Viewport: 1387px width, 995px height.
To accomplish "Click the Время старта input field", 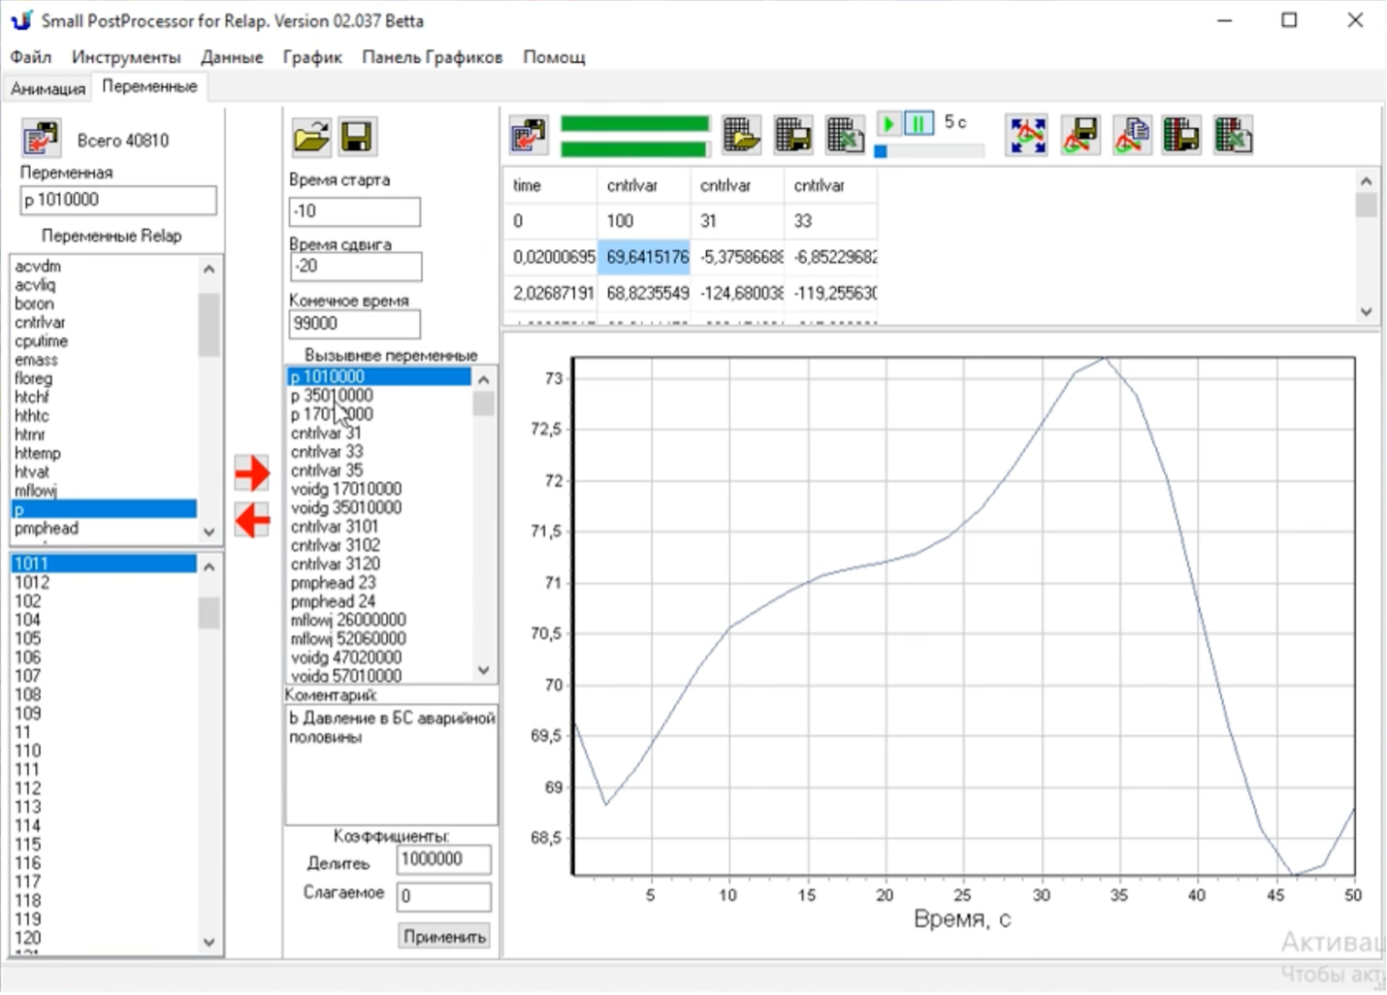I will tap(354, 211).
